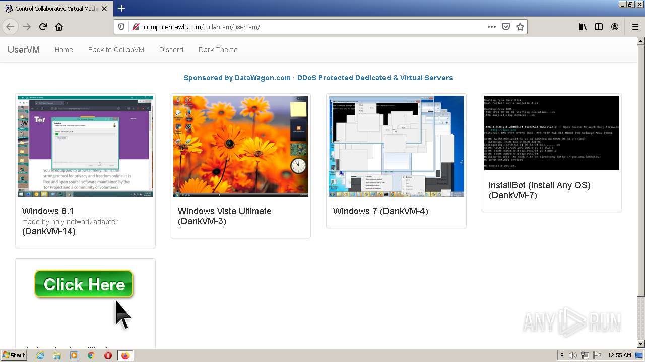This screenshot has width=645, height=362.
Task: Open the volume control in system tray
Action: [x=573, y=355]
